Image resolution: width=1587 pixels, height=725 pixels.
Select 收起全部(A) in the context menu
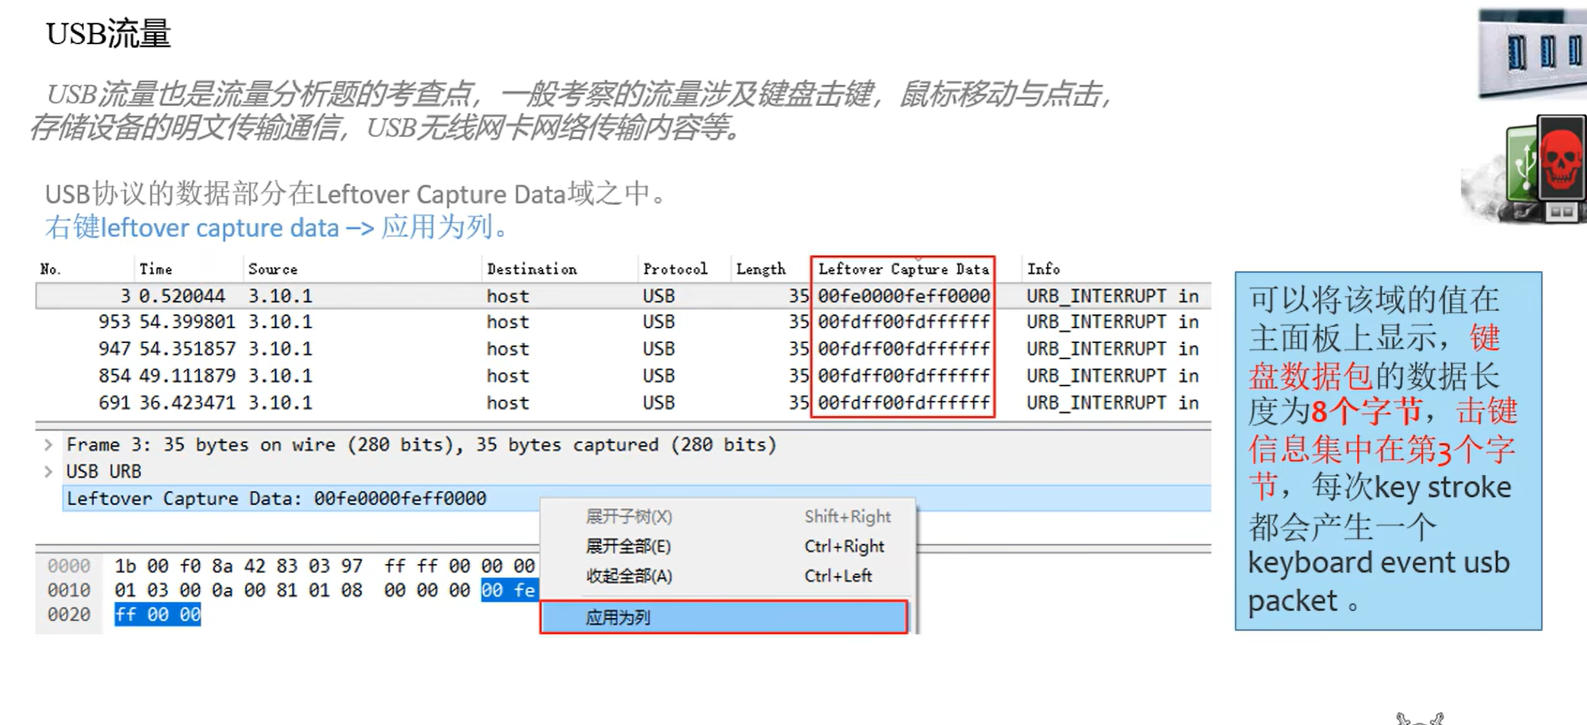pos(629,576)
